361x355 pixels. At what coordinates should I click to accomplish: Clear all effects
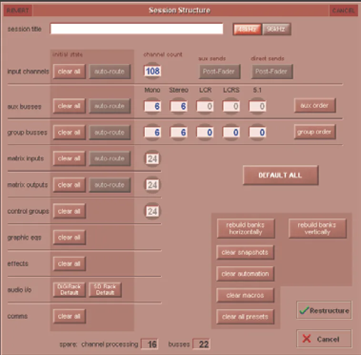[69, 264]
